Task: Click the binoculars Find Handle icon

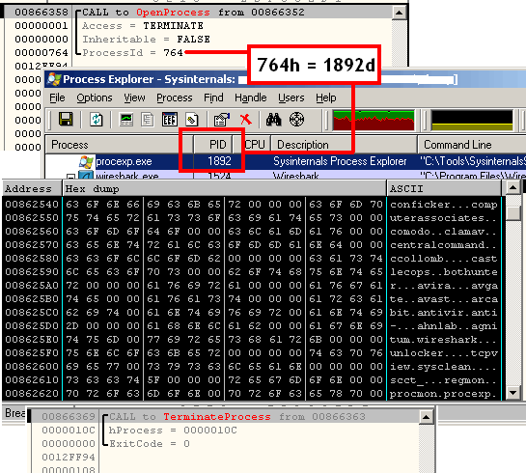Action: (x=273, y=120)
